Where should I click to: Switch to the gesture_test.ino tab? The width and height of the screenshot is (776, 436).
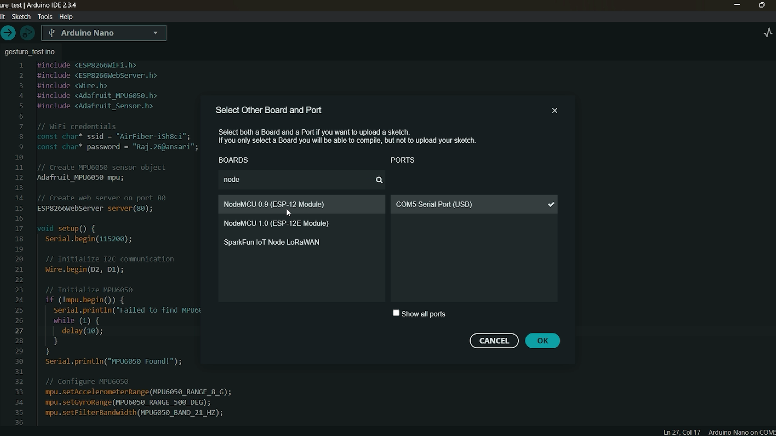(29, 52)
